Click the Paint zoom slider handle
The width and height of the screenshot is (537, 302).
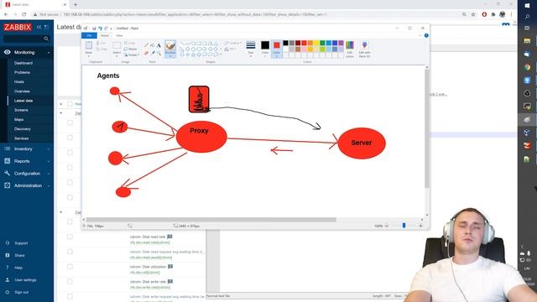tap(404, 226)
